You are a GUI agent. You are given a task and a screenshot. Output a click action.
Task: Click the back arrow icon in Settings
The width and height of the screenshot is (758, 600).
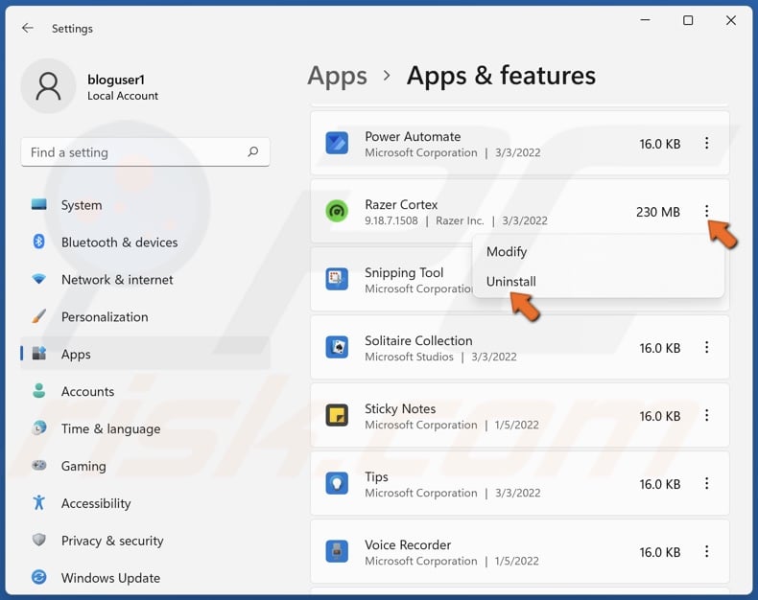click(28, 28)
